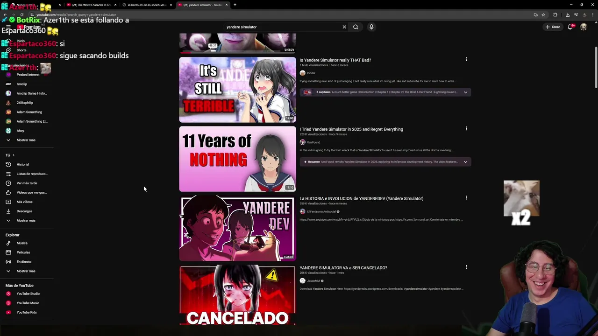
Task: Reload the page with the refresh icon
Action: [21, 14]
